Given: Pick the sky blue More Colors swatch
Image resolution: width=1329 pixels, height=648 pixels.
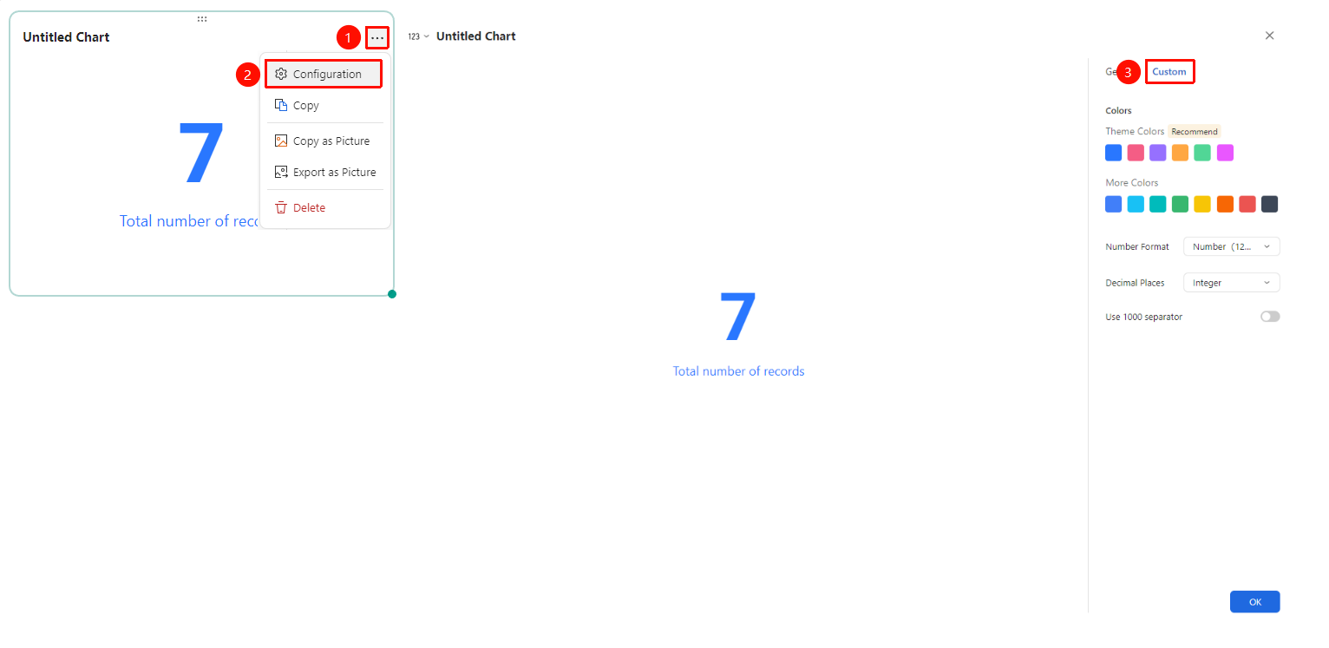Looking at the screenshot, I should (1136, 204).
